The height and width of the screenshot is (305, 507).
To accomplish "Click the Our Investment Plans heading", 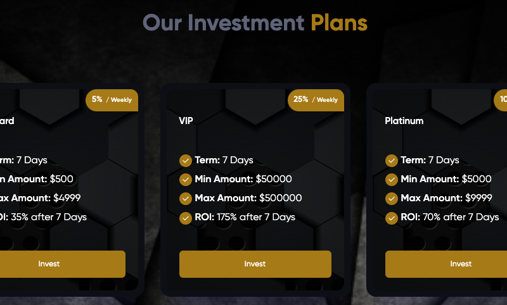I will 255,23.
